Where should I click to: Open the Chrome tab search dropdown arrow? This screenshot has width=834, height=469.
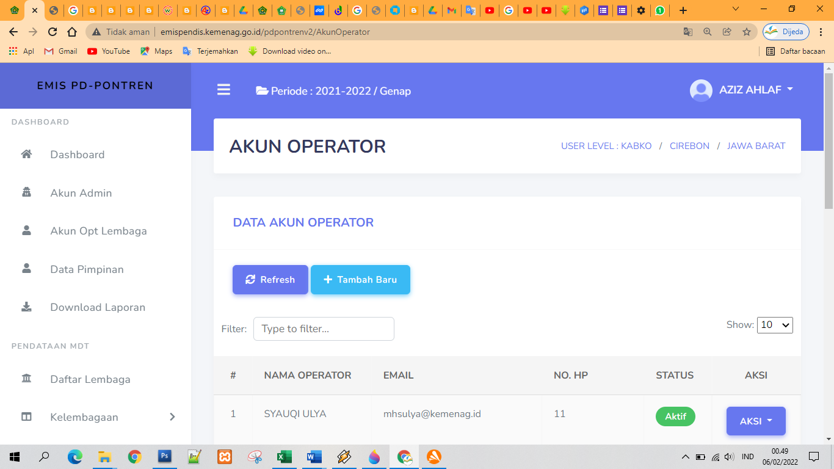click(735, 9)
